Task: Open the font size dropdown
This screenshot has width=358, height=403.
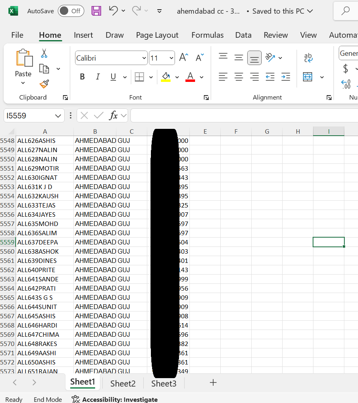Action: coord(171,58)
